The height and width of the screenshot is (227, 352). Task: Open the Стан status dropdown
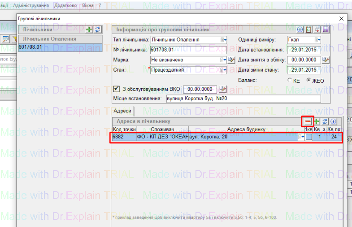(x=224, y=70)
